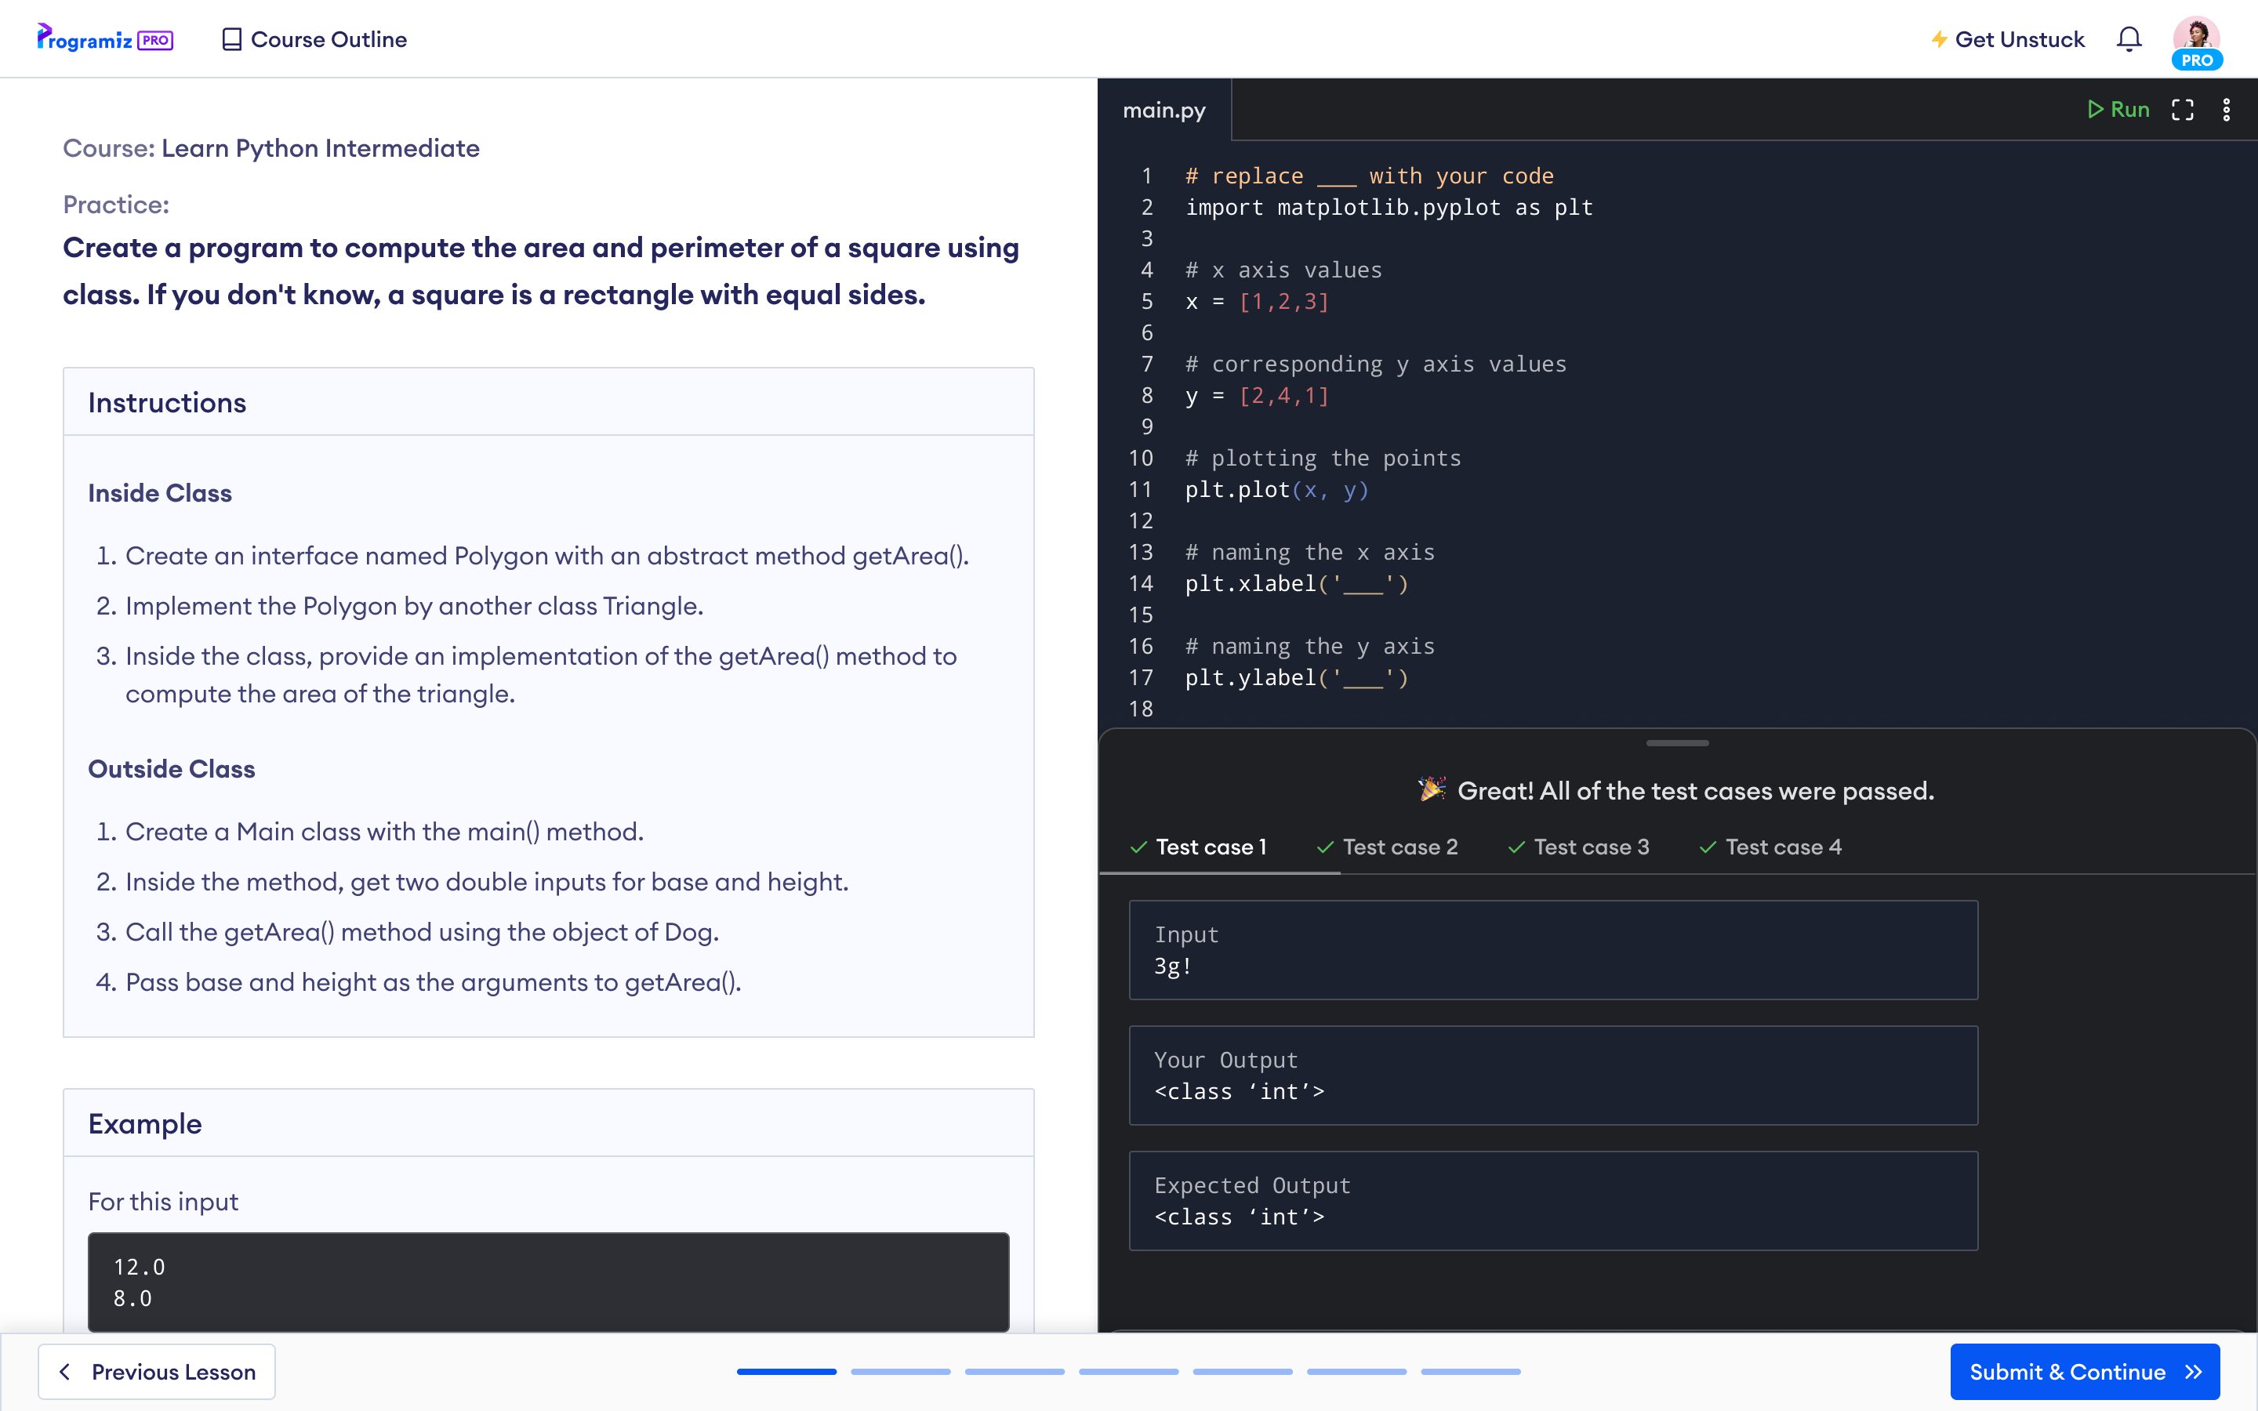Run the code with the Run button

click(x=2118, y=109)
